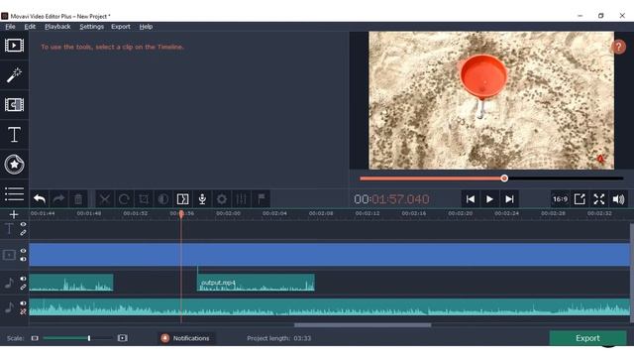
Task: Click the timeline Scale slider handle
Action: [x=89, y=338]
